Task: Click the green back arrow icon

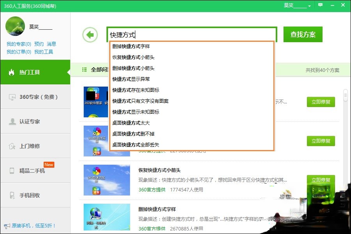Action: 90,34
